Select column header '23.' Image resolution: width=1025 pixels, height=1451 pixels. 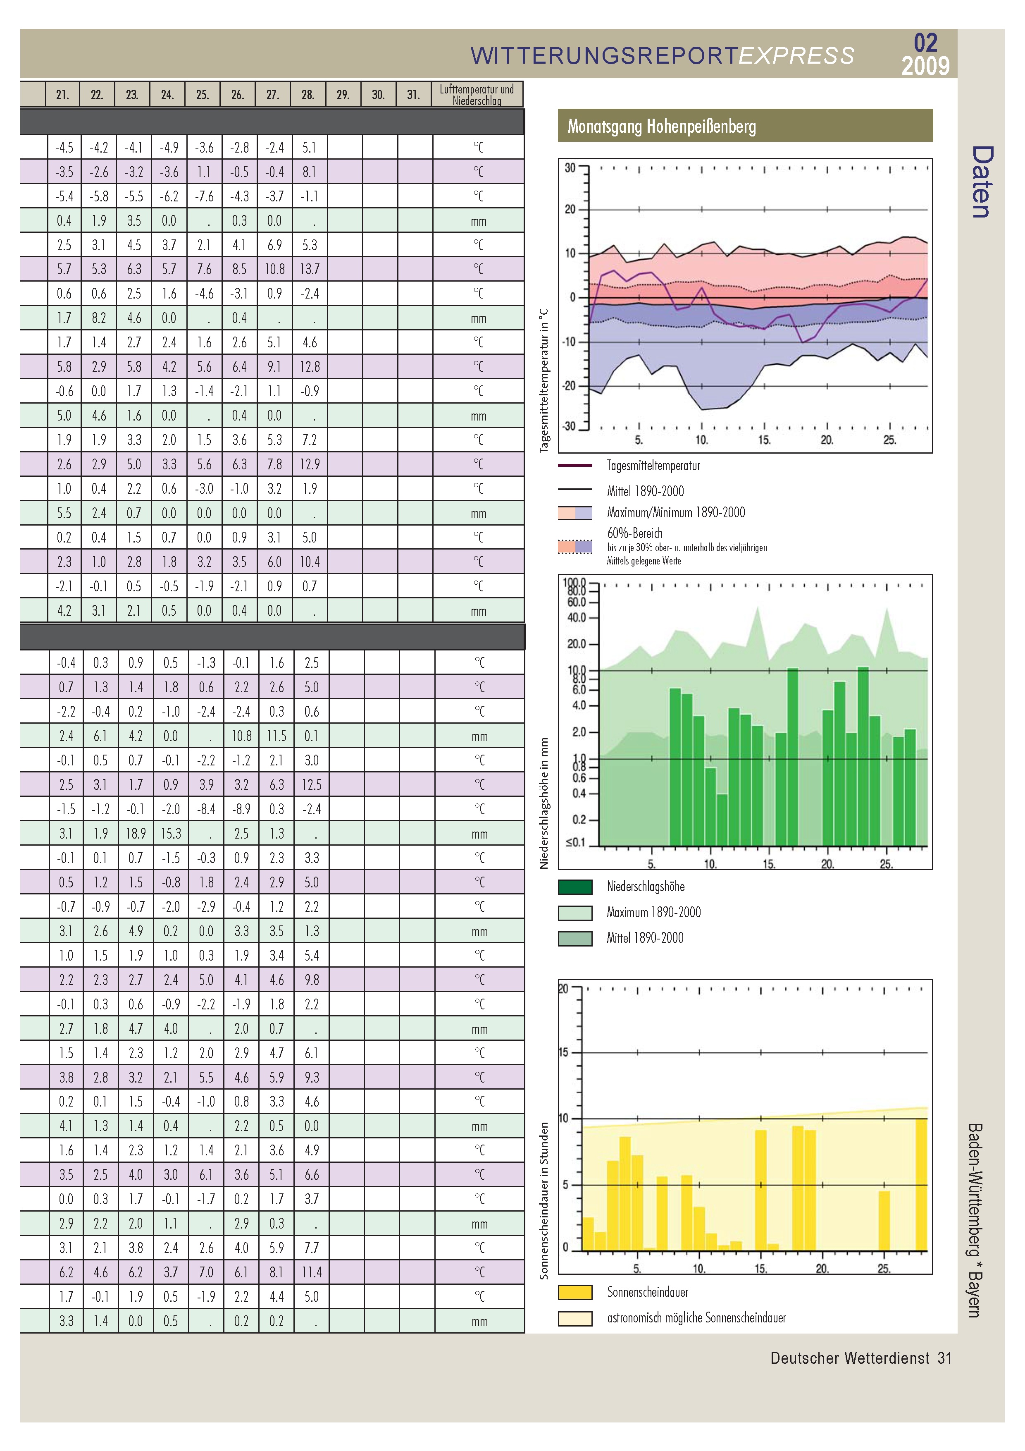(132, 95)
